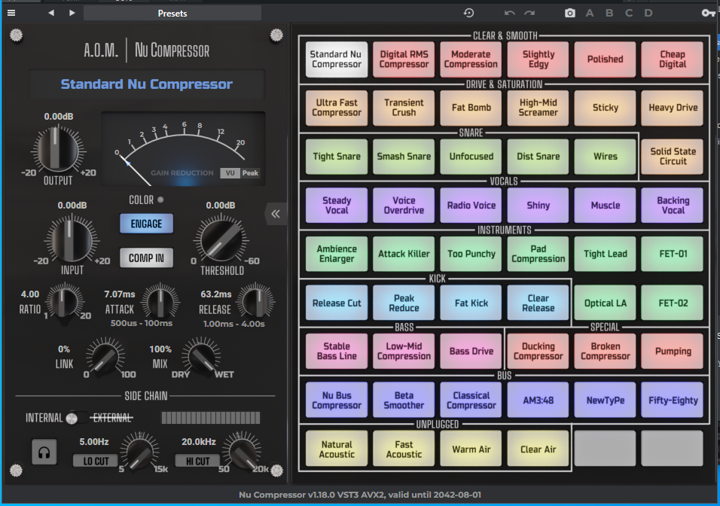The image size is (720, 506).
Task: Pick the Radio Voice preset
Action: click(471, 206)
